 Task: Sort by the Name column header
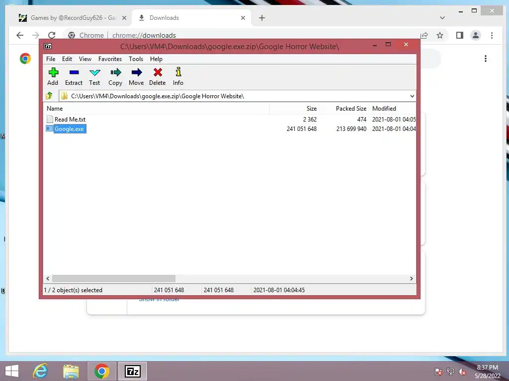pyautogui.click(x=157, y=109)
